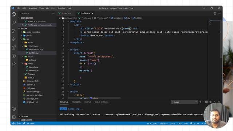Screen dimensions: 233x131
Task: Split the terminal panel
Action: tap(206, 102)
